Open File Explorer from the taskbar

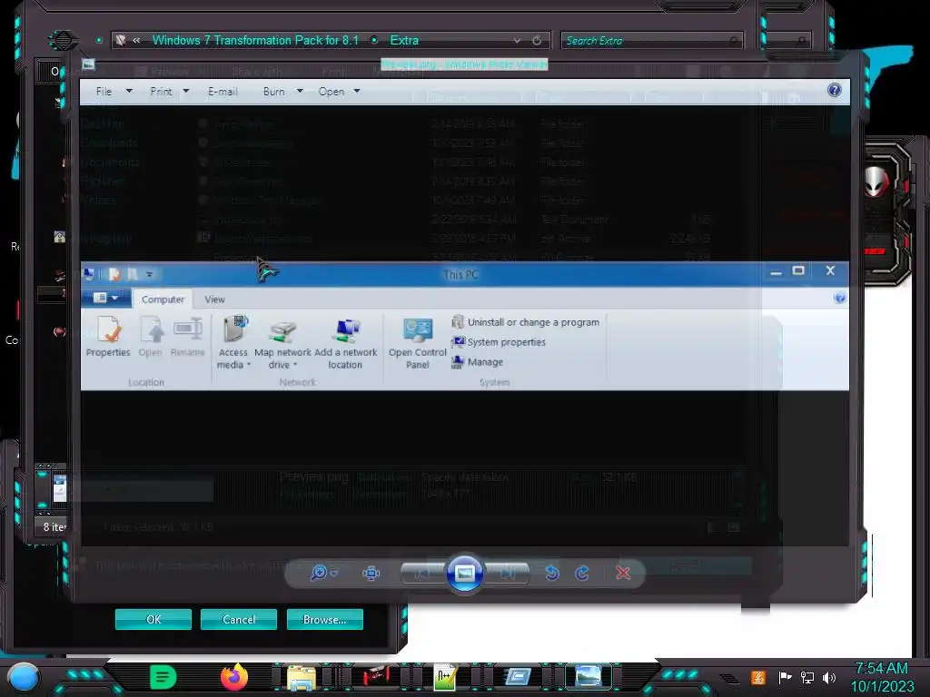point(302,677)
